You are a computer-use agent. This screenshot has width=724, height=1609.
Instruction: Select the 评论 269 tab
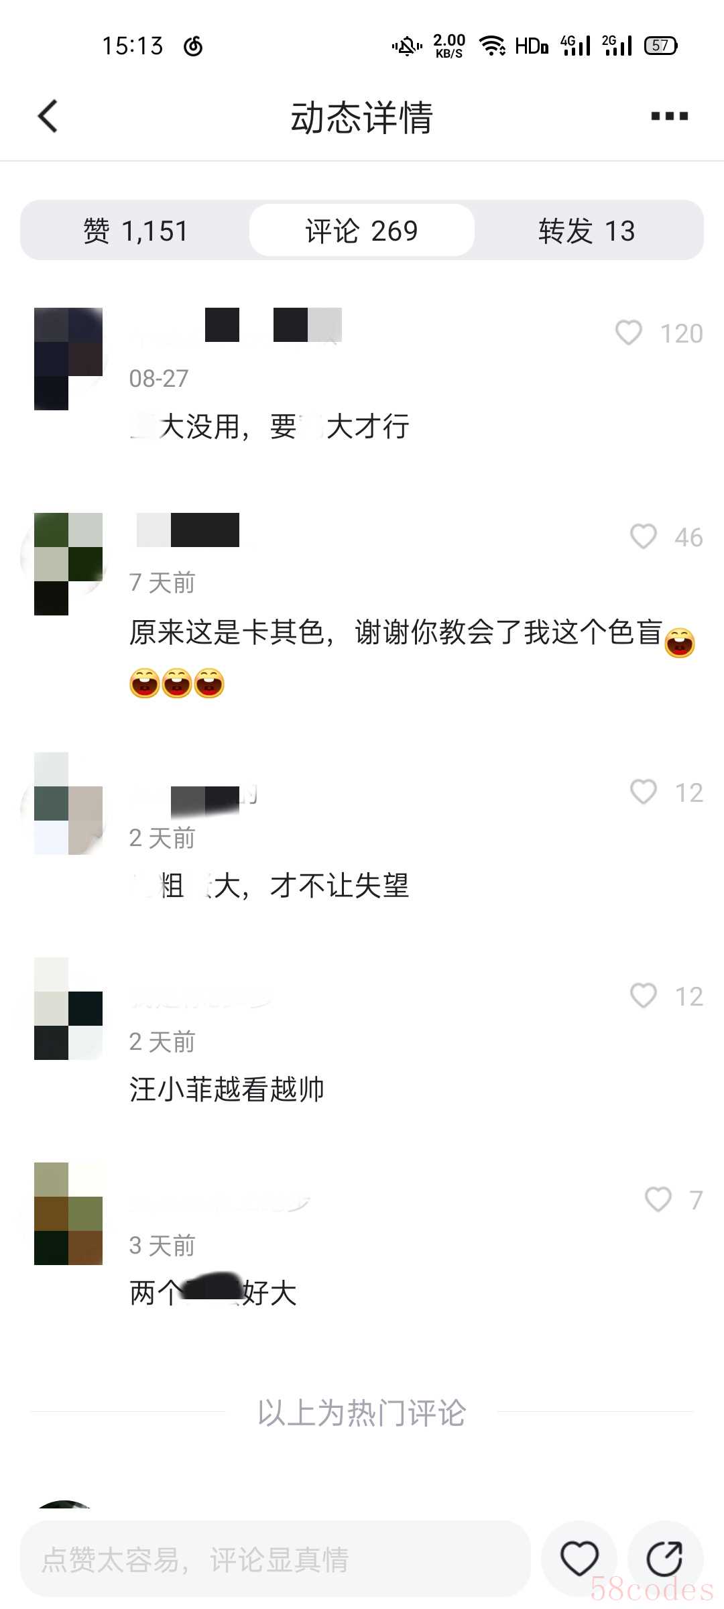click(362, 231)
